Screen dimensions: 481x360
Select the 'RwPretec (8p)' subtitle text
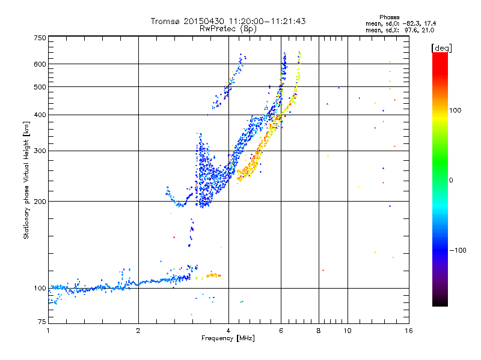(228, 29)
